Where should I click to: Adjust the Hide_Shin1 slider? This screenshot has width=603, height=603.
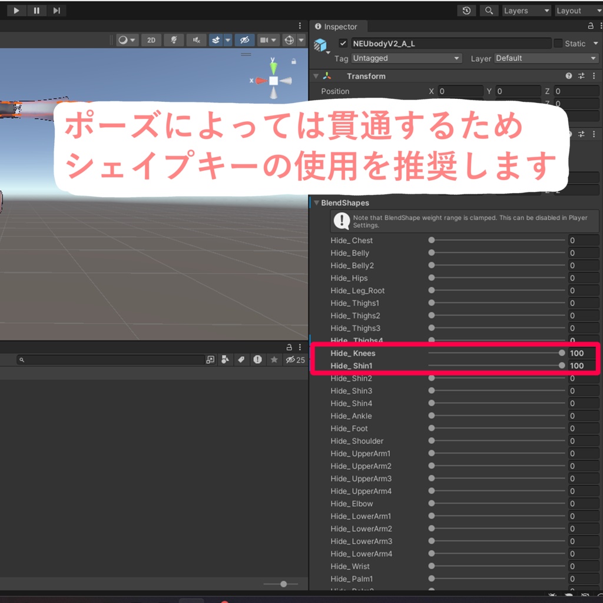[x=496, y=365]
